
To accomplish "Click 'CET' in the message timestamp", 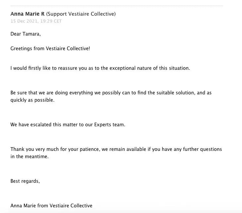I will (x=57, y=21).
